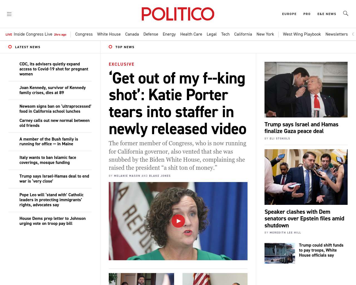Go to the POLITICO home logo
356x285 pixels.
[x=178, y=14]
